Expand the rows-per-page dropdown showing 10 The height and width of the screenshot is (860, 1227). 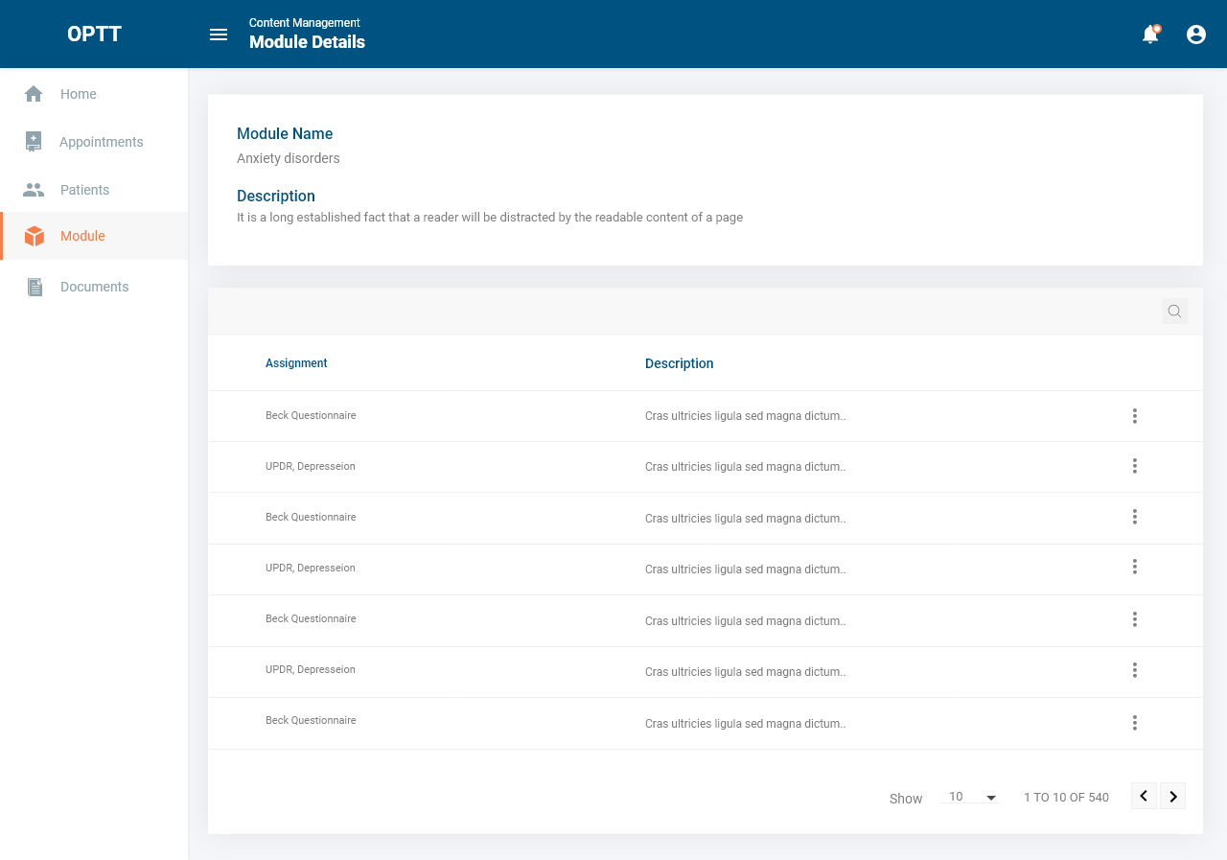click(x=972, y=798)
